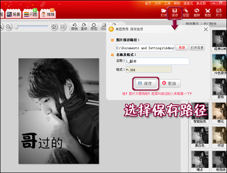Click the 打开目录 open folder button
227x173 pixels.
(x=197, y=48)
